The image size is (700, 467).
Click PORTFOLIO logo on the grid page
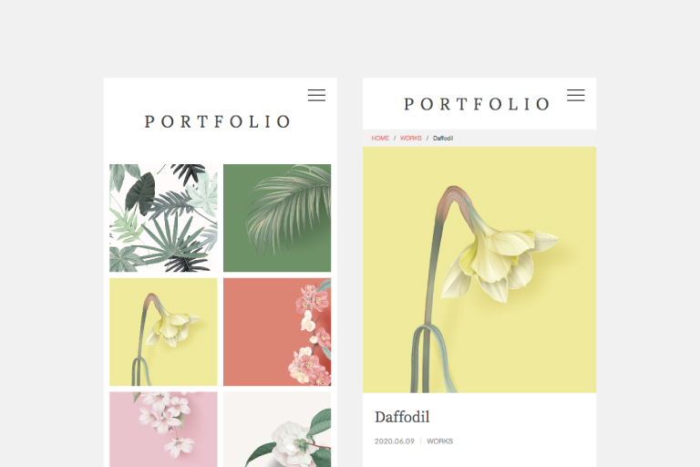pyautogui.click(x=218, y=121)
